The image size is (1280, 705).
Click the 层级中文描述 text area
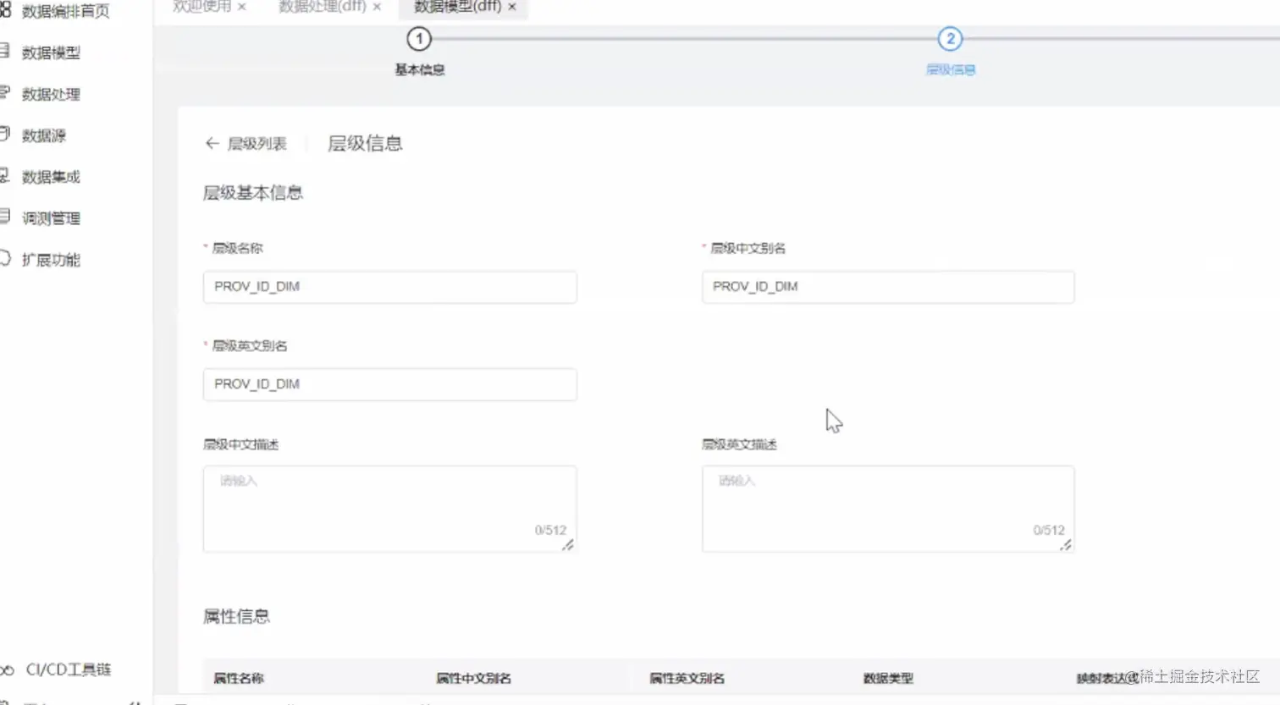(x=390, y=509)
